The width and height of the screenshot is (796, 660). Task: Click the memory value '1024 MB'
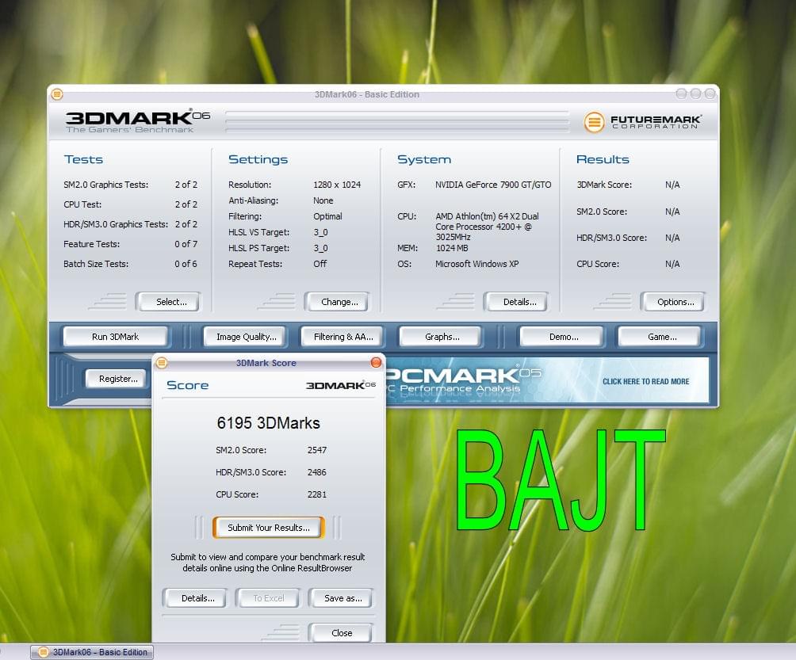[x=452, y=248]
